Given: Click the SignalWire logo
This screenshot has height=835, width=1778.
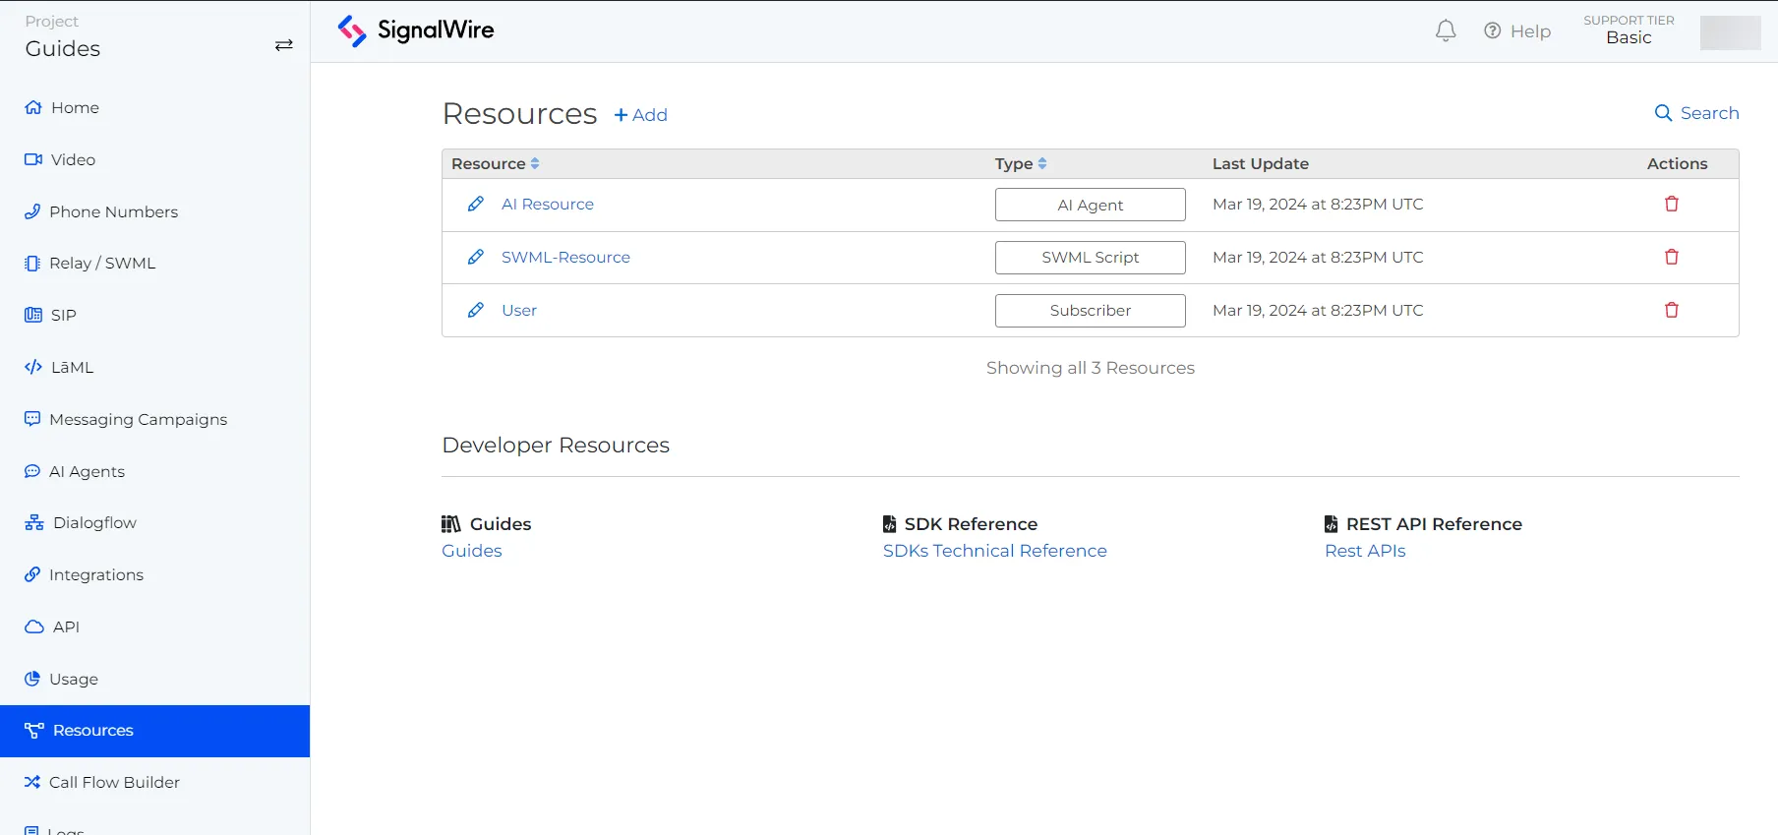Looking at the screenshot, I should pyautogui.click(x=416, y=30).
